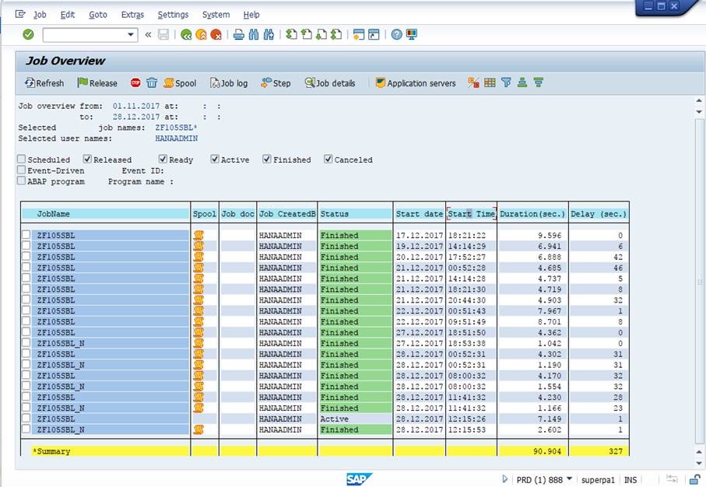Screen dimensions: 706x487
Task: Open the Settings menu
Action: [173, 15]
